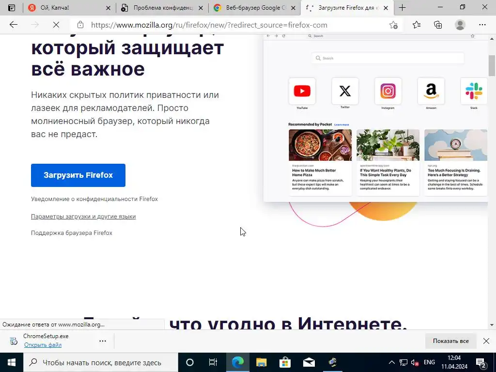This screenshot has height=372, width=496.
Task: Show hidden system tray icons
Action: pos(391,362)
